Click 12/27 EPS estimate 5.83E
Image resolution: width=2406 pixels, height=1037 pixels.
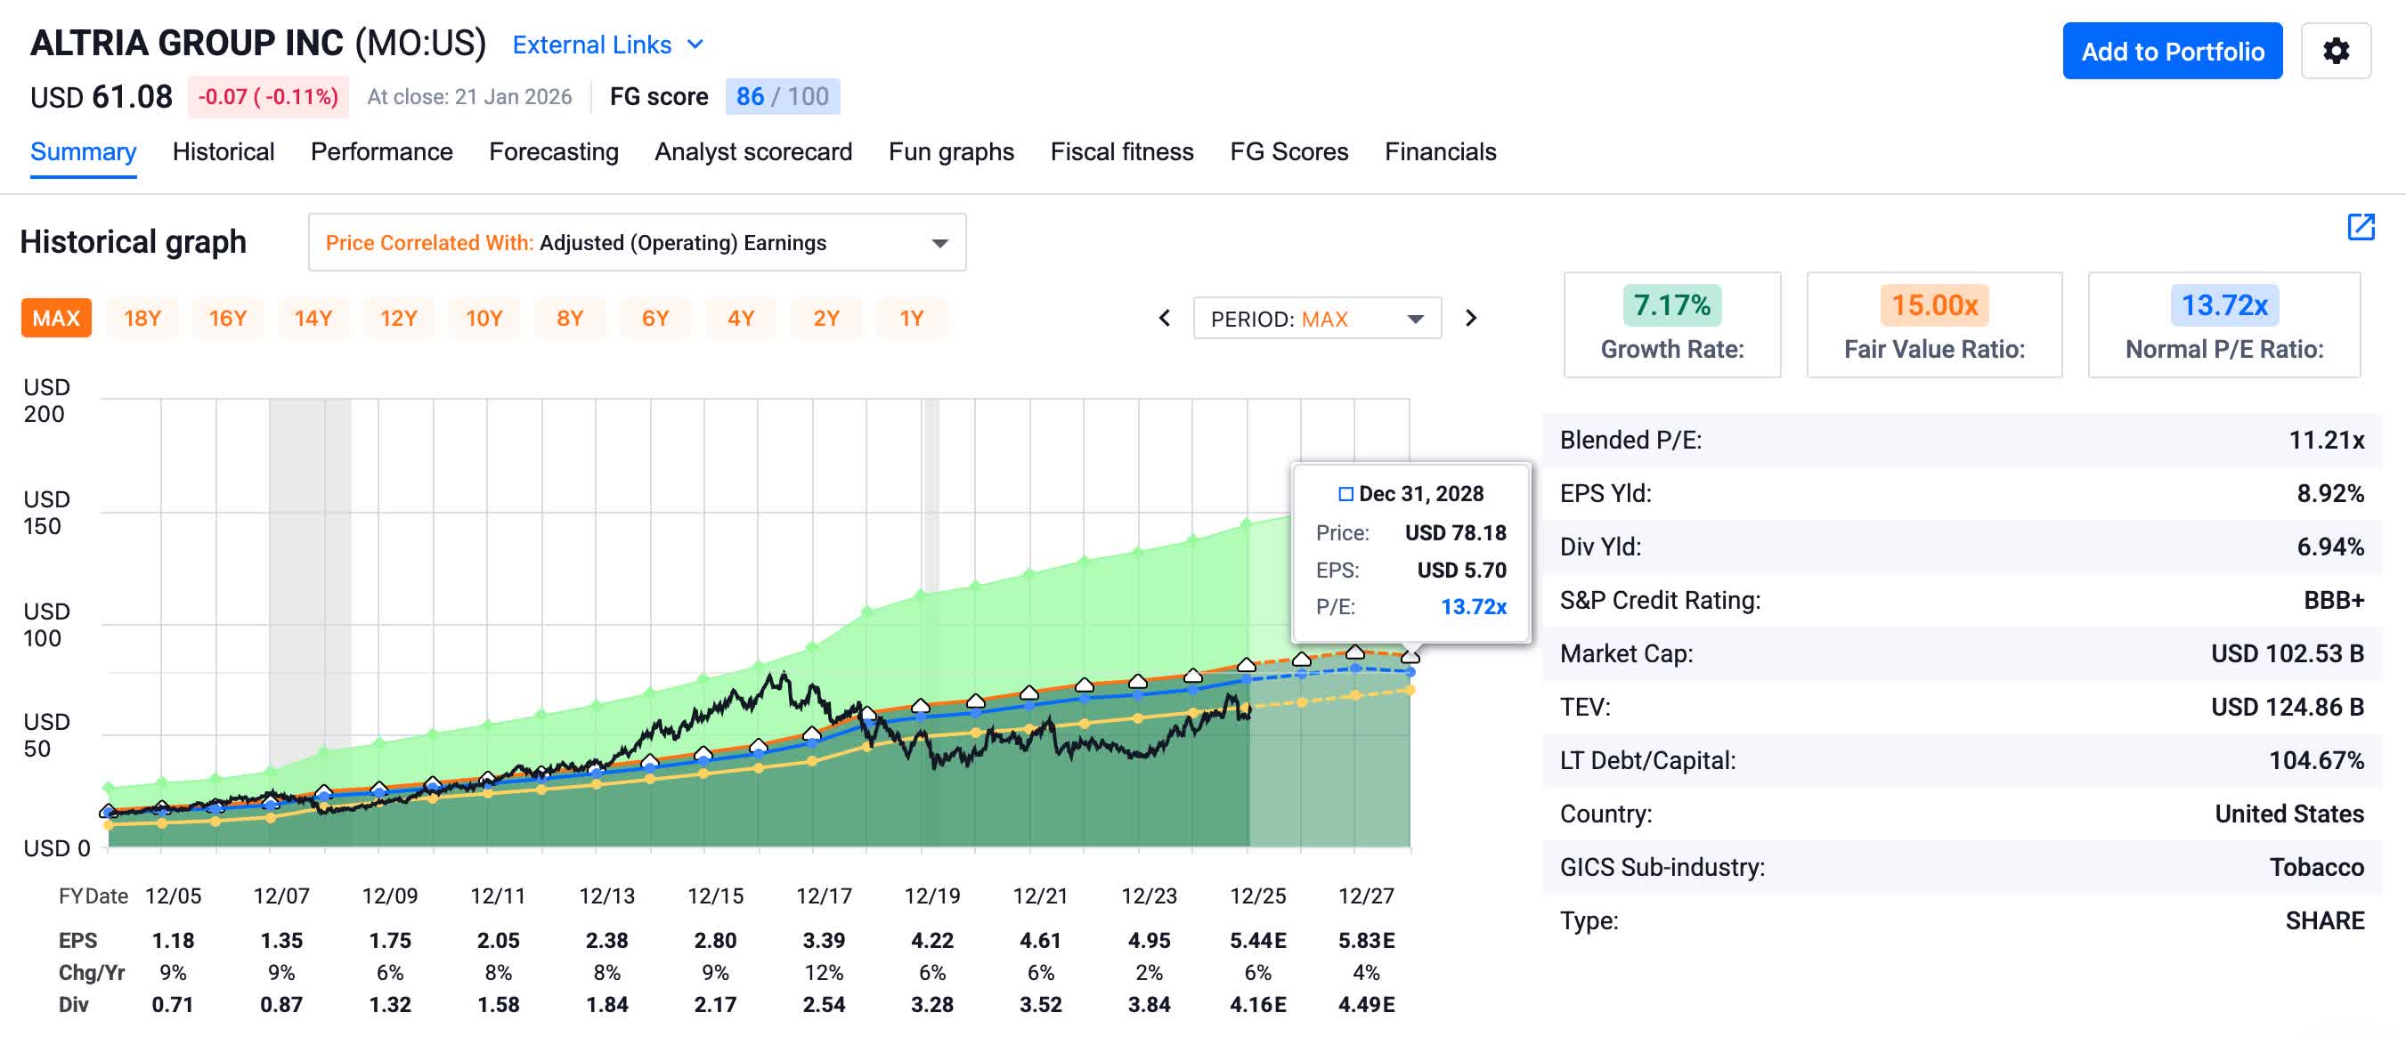[x=1366, y=940]
